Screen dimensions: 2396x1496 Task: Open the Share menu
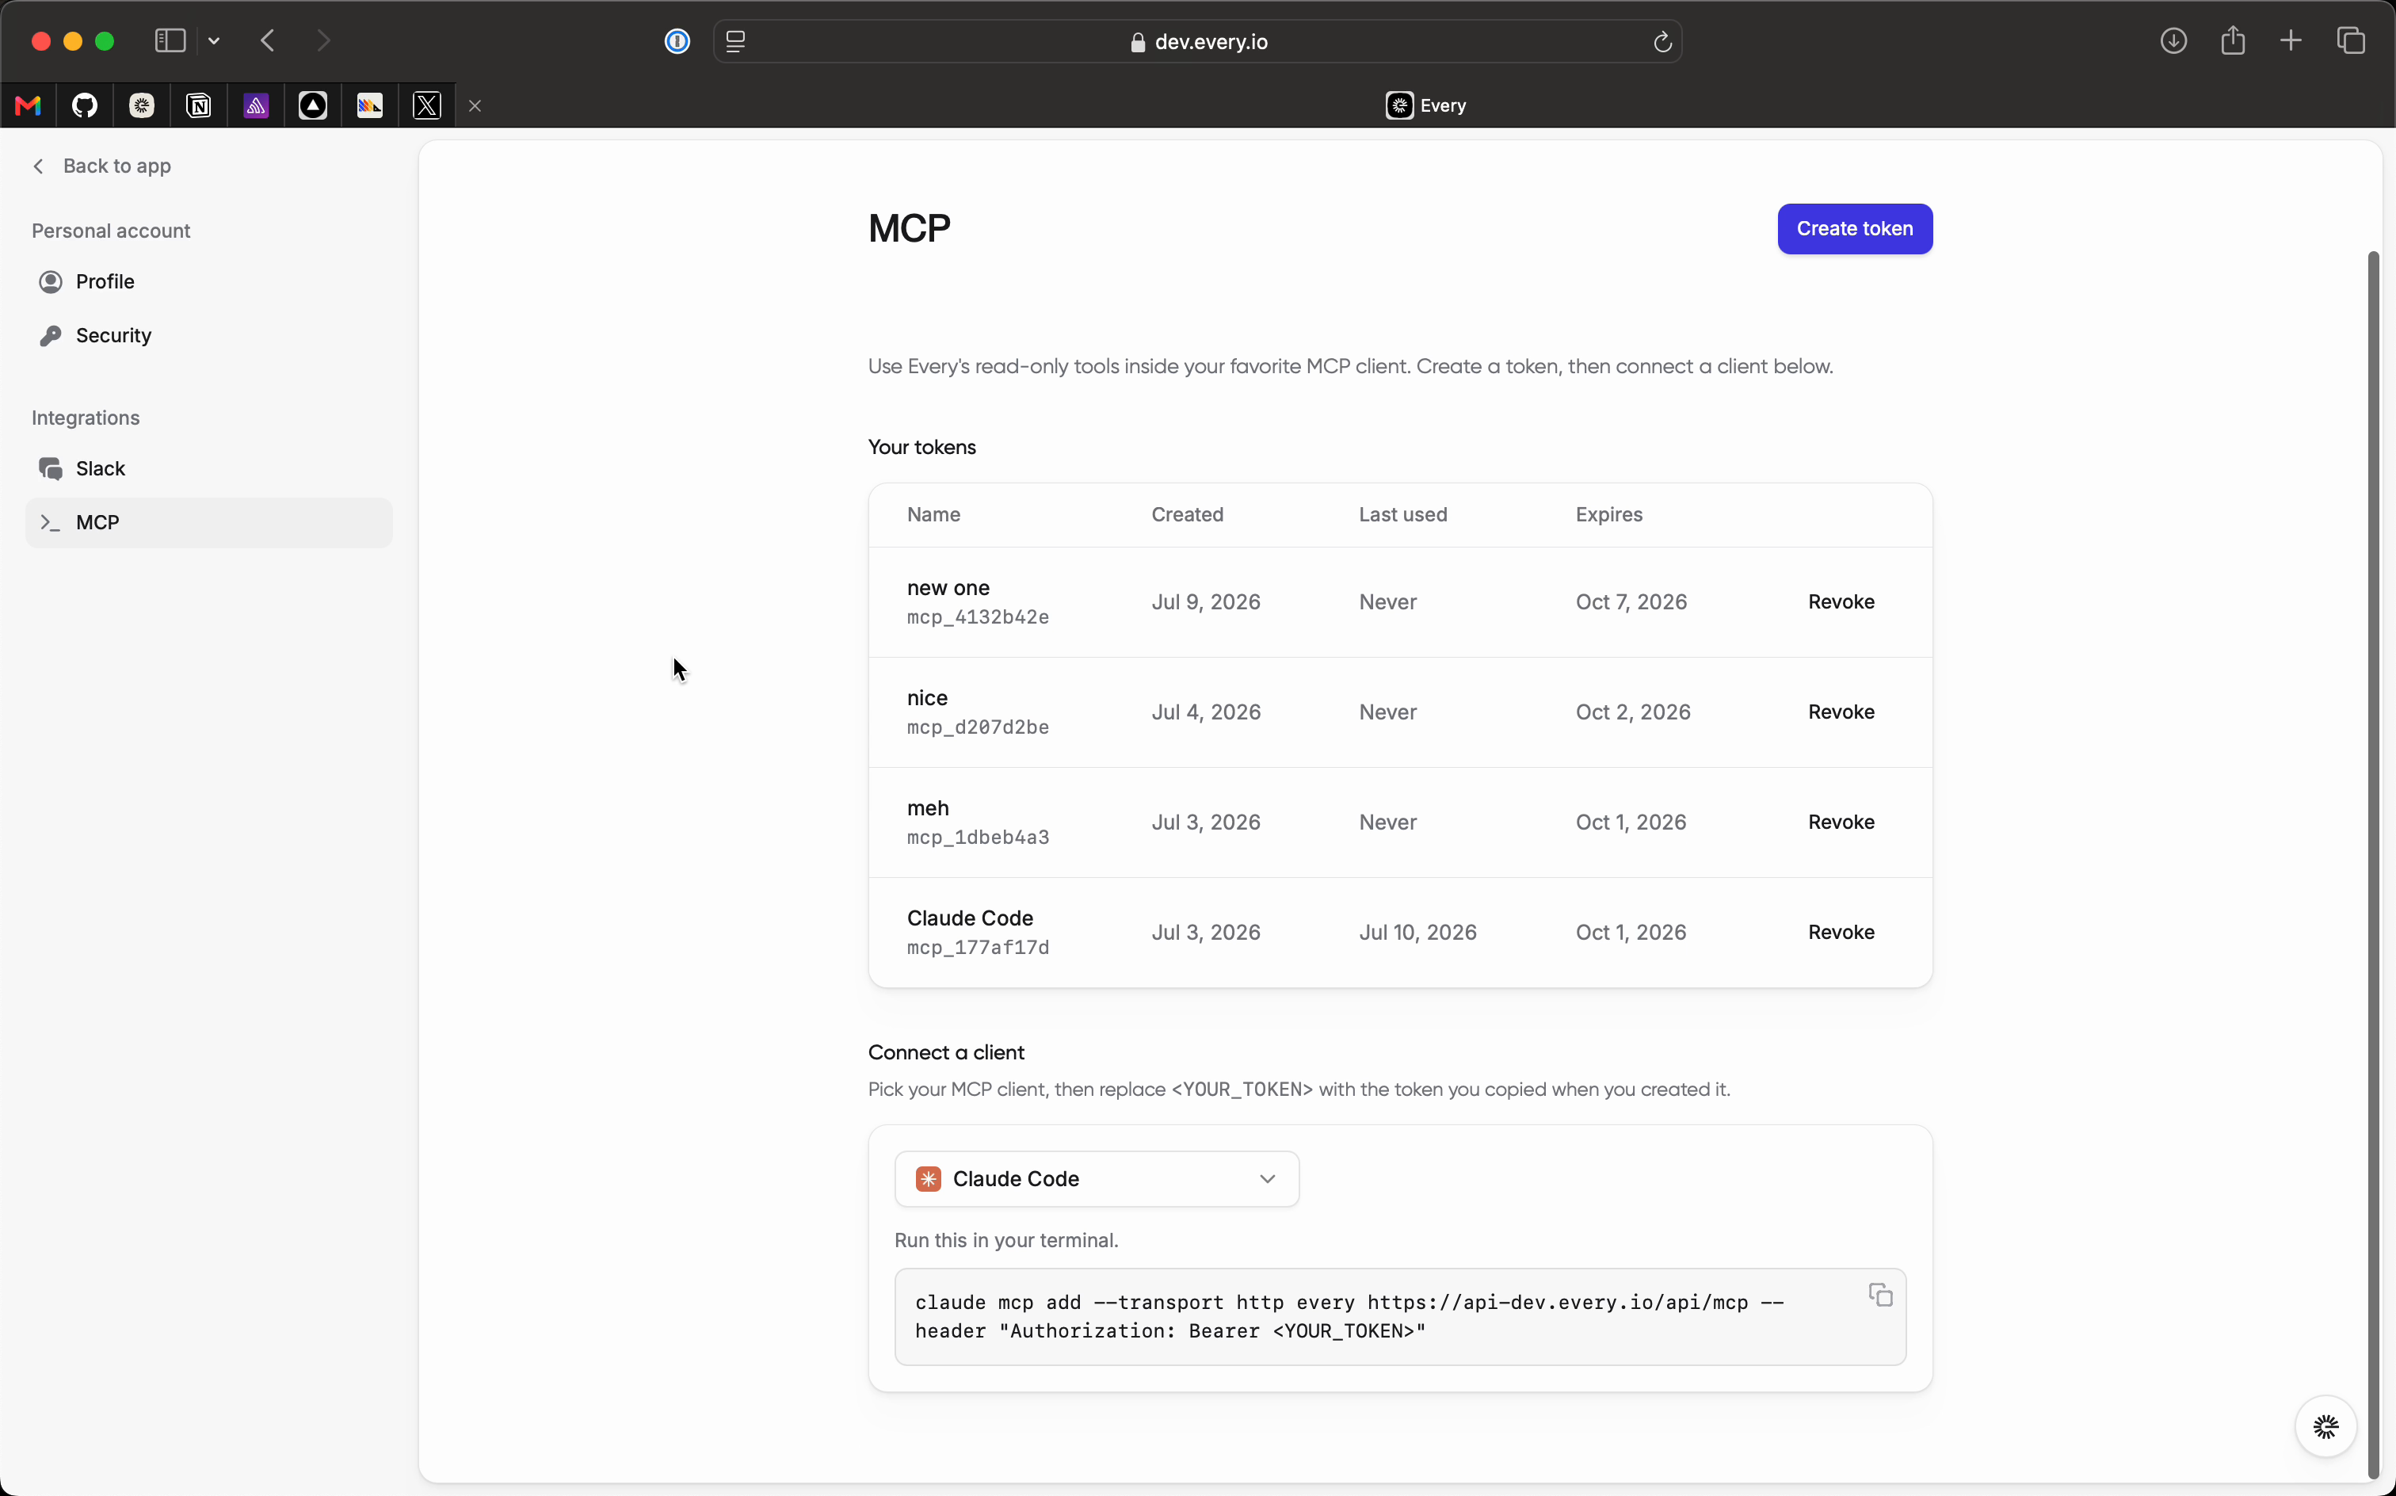pos(2233,40)
